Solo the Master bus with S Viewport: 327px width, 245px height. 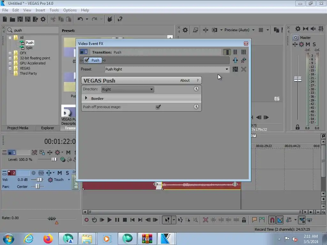[x=314, y=44]
